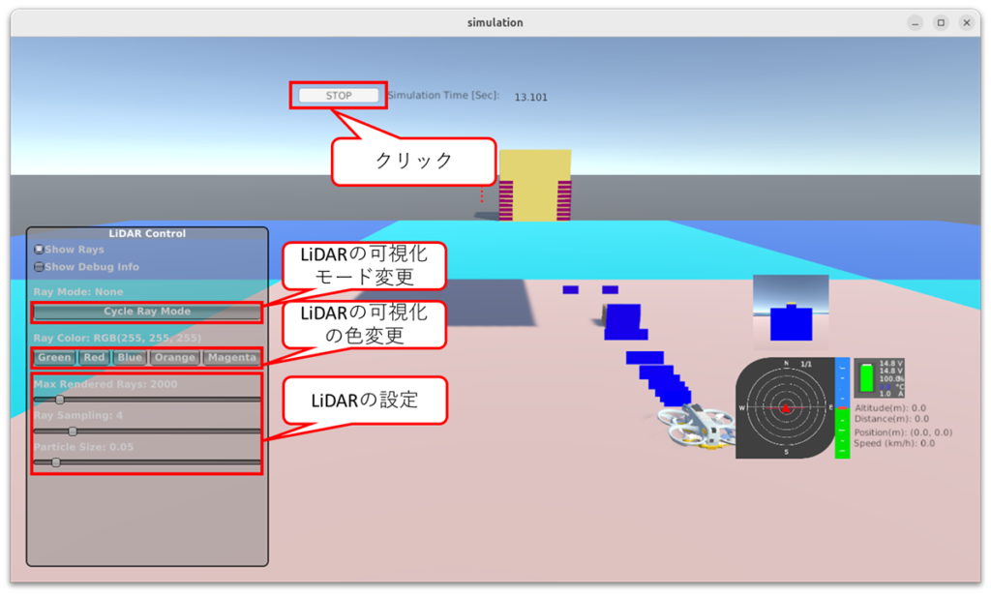
Task: Enable the Show Rays checkbox
Action: (x=39, y=250)
